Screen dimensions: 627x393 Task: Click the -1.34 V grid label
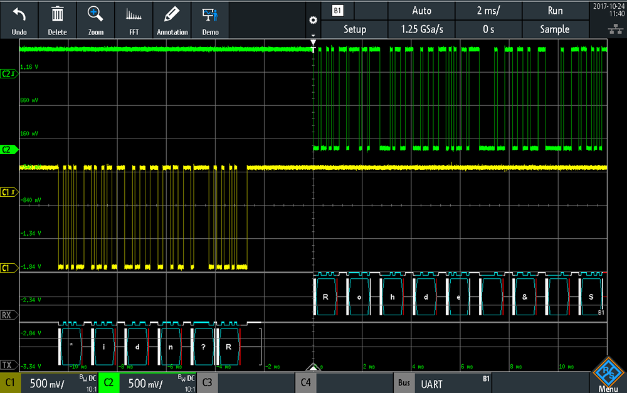point(30,233)
